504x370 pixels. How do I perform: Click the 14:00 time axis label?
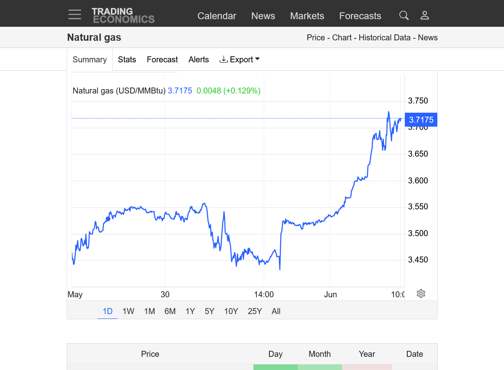point(264,294)
